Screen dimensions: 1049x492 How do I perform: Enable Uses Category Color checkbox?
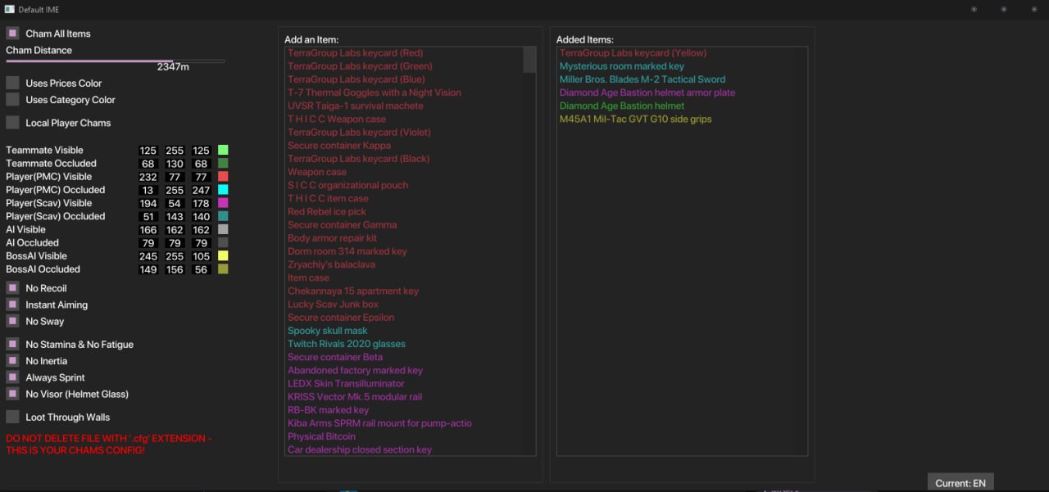point(12,99)
